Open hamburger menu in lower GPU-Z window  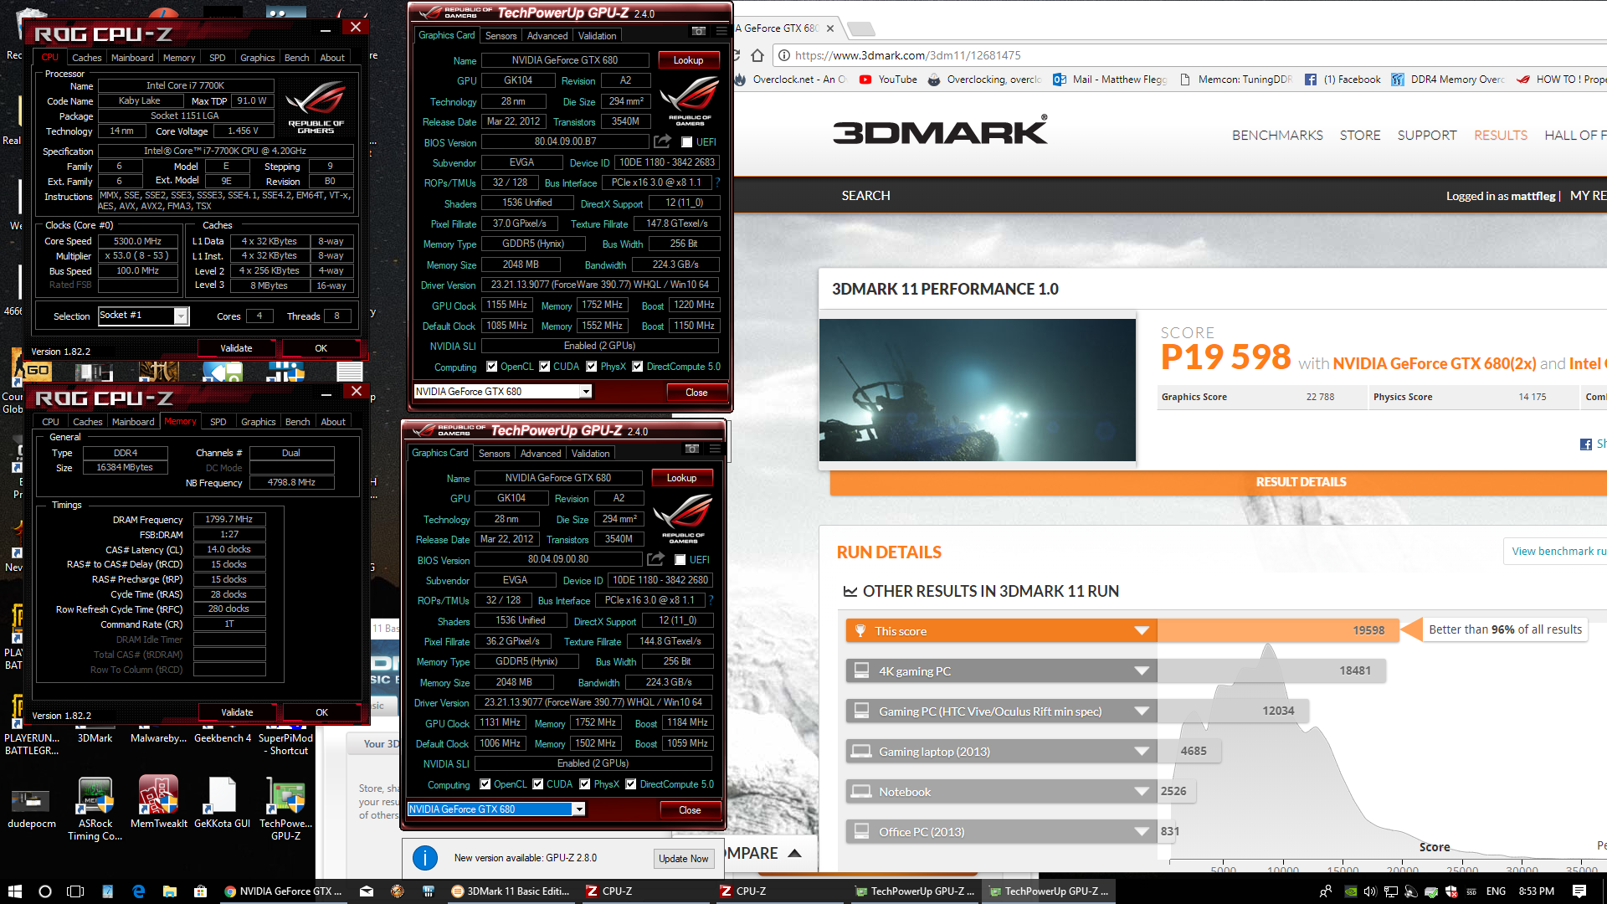click(x=715, y=449)
